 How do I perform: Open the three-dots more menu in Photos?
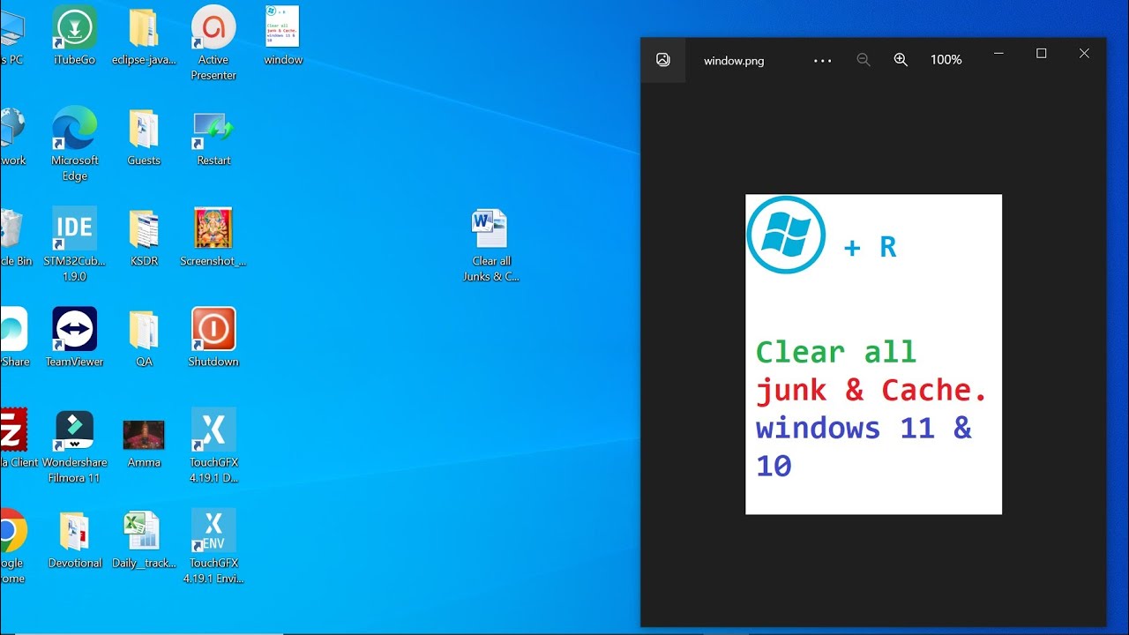point(822,61)
